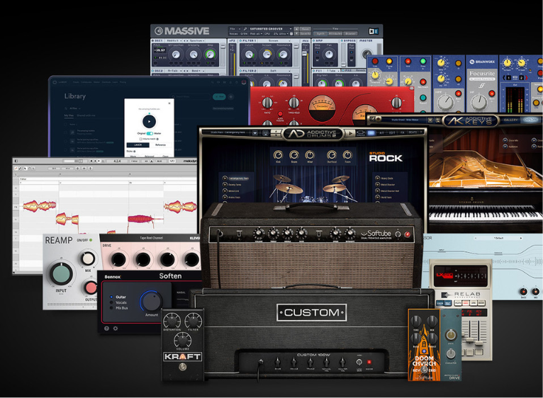Play the Contemporary Rock preset in Addictive Drums
543x398 pixels.
pyautogui.click(x=225, y=178)
